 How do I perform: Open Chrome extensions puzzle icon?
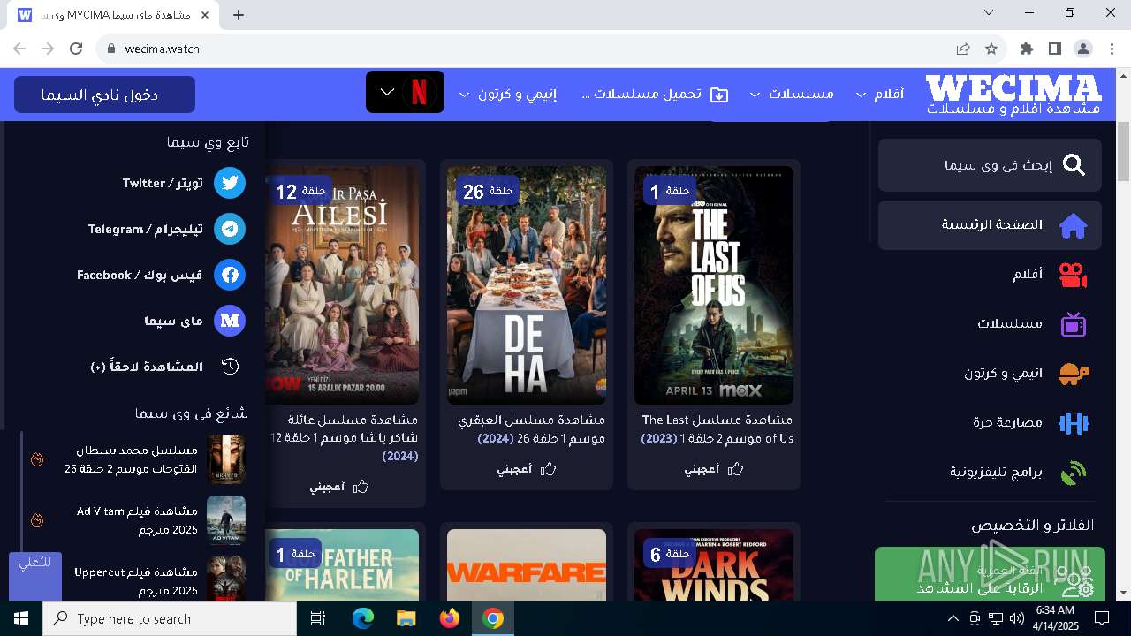1027,49
